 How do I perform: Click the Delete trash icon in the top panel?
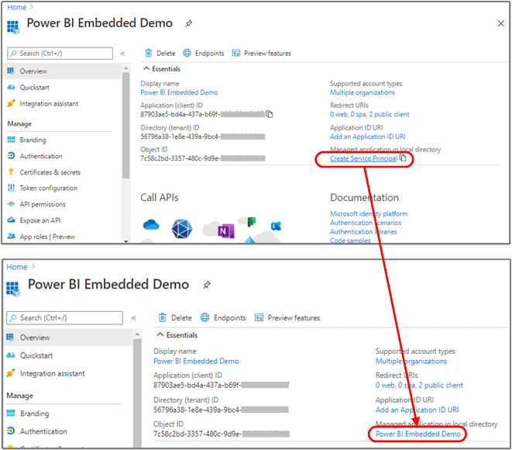149,53
